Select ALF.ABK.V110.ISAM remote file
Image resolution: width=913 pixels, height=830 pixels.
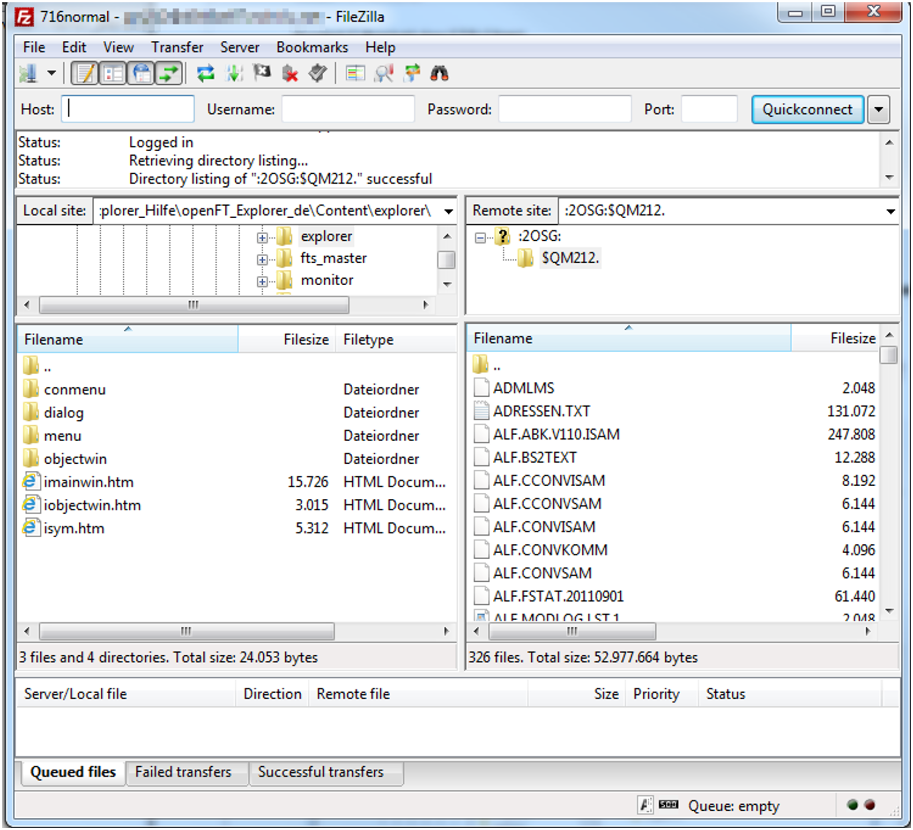coord(556,434)
